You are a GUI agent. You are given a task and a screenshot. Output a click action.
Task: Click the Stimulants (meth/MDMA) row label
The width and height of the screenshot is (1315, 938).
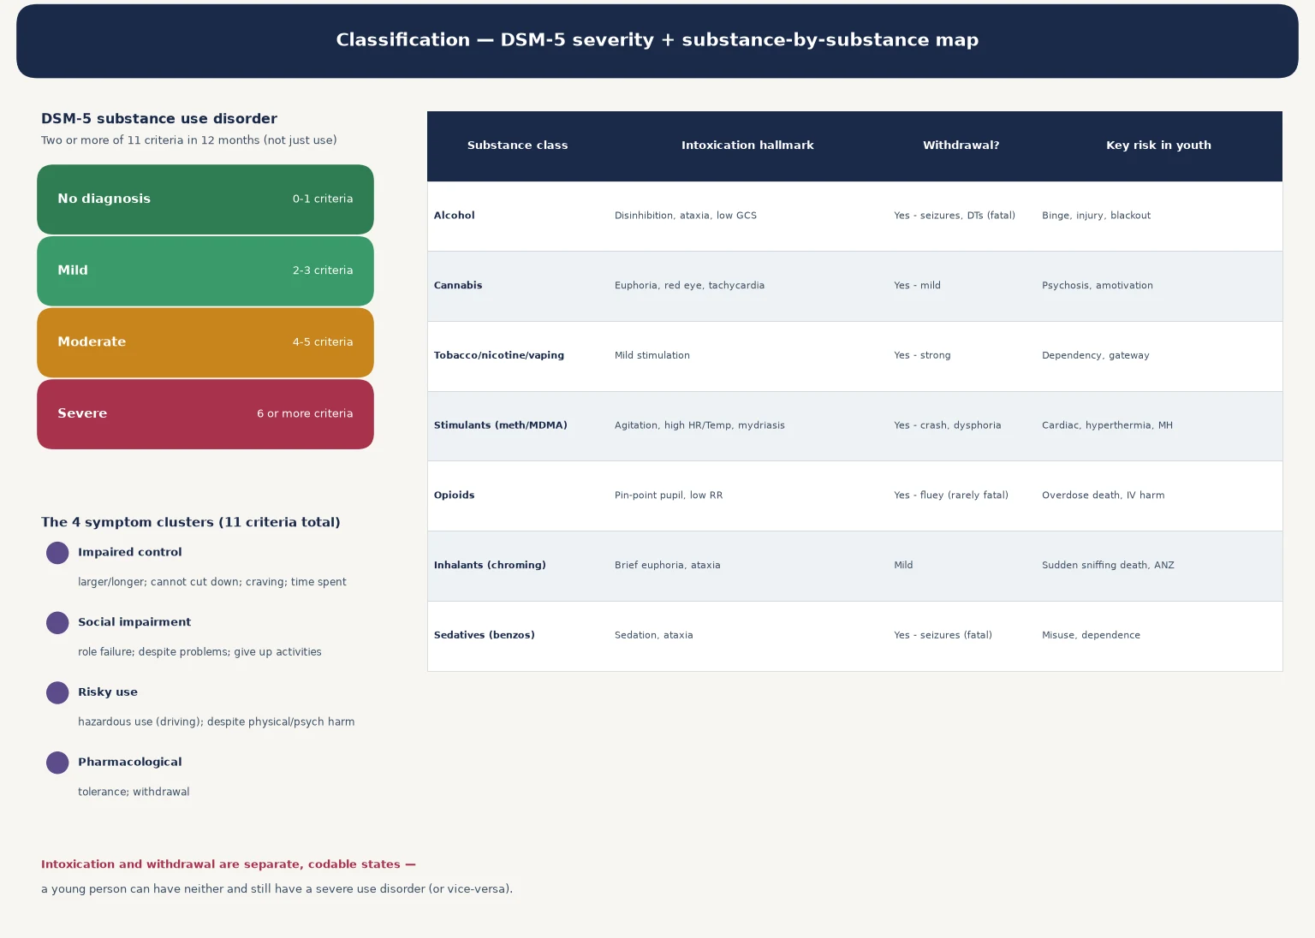point(501,425)
